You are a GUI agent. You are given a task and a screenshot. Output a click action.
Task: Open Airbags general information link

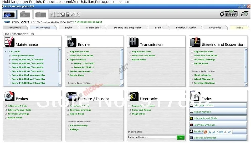[x=74, y=129]
